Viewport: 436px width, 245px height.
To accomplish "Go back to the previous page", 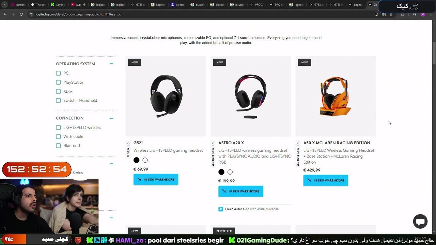I will pos(5,14).
